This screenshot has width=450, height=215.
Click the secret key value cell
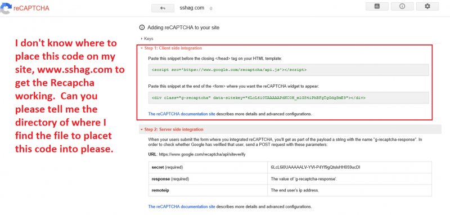coord(349,167)
